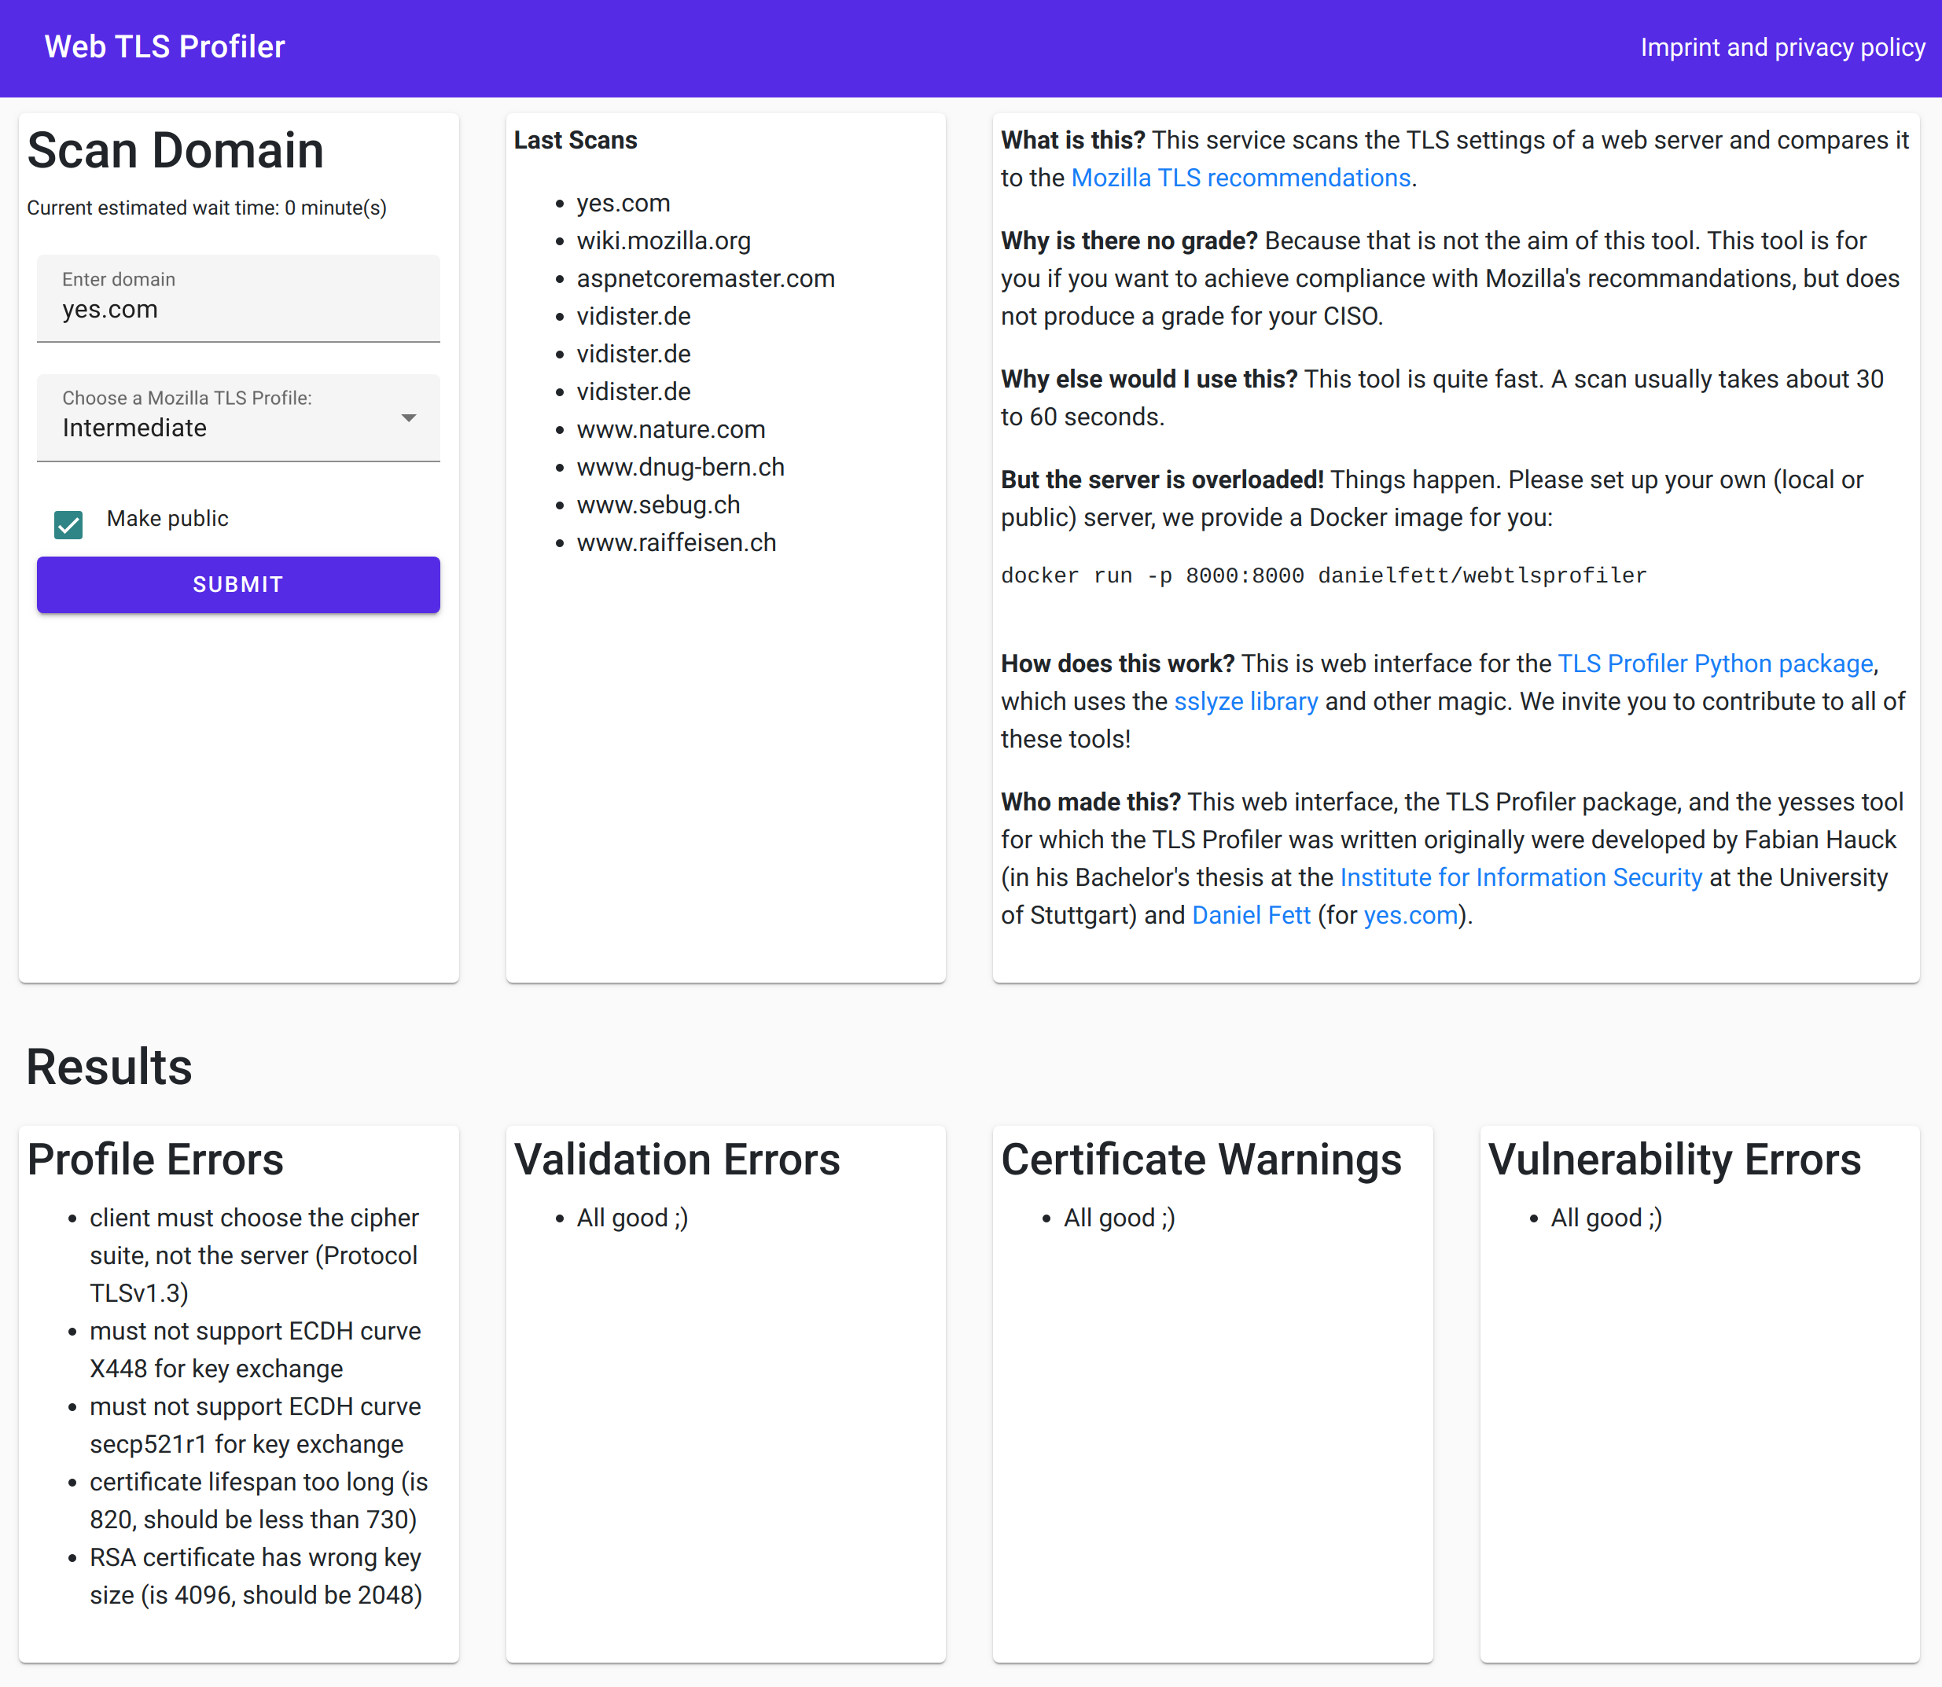Screen dimensions: 1942x1687
Task: Click aspnetcoremaster.com in Last Scans
Action: 705,278
